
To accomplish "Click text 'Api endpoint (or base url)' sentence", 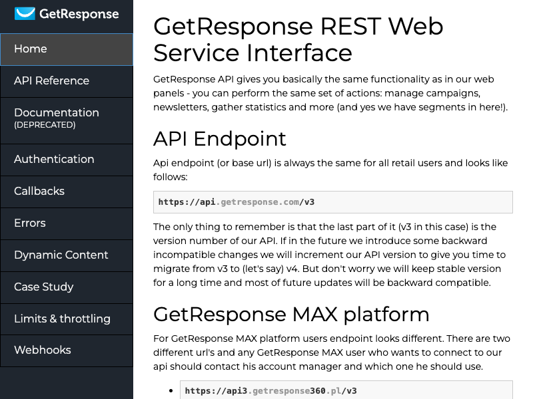I will 330,170.
